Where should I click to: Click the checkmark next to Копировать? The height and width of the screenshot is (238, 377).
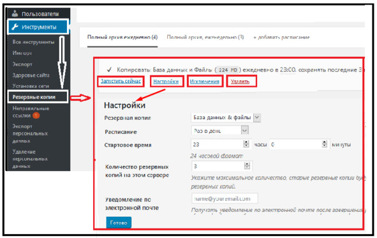pyautogui.click(x=109, y=70)
